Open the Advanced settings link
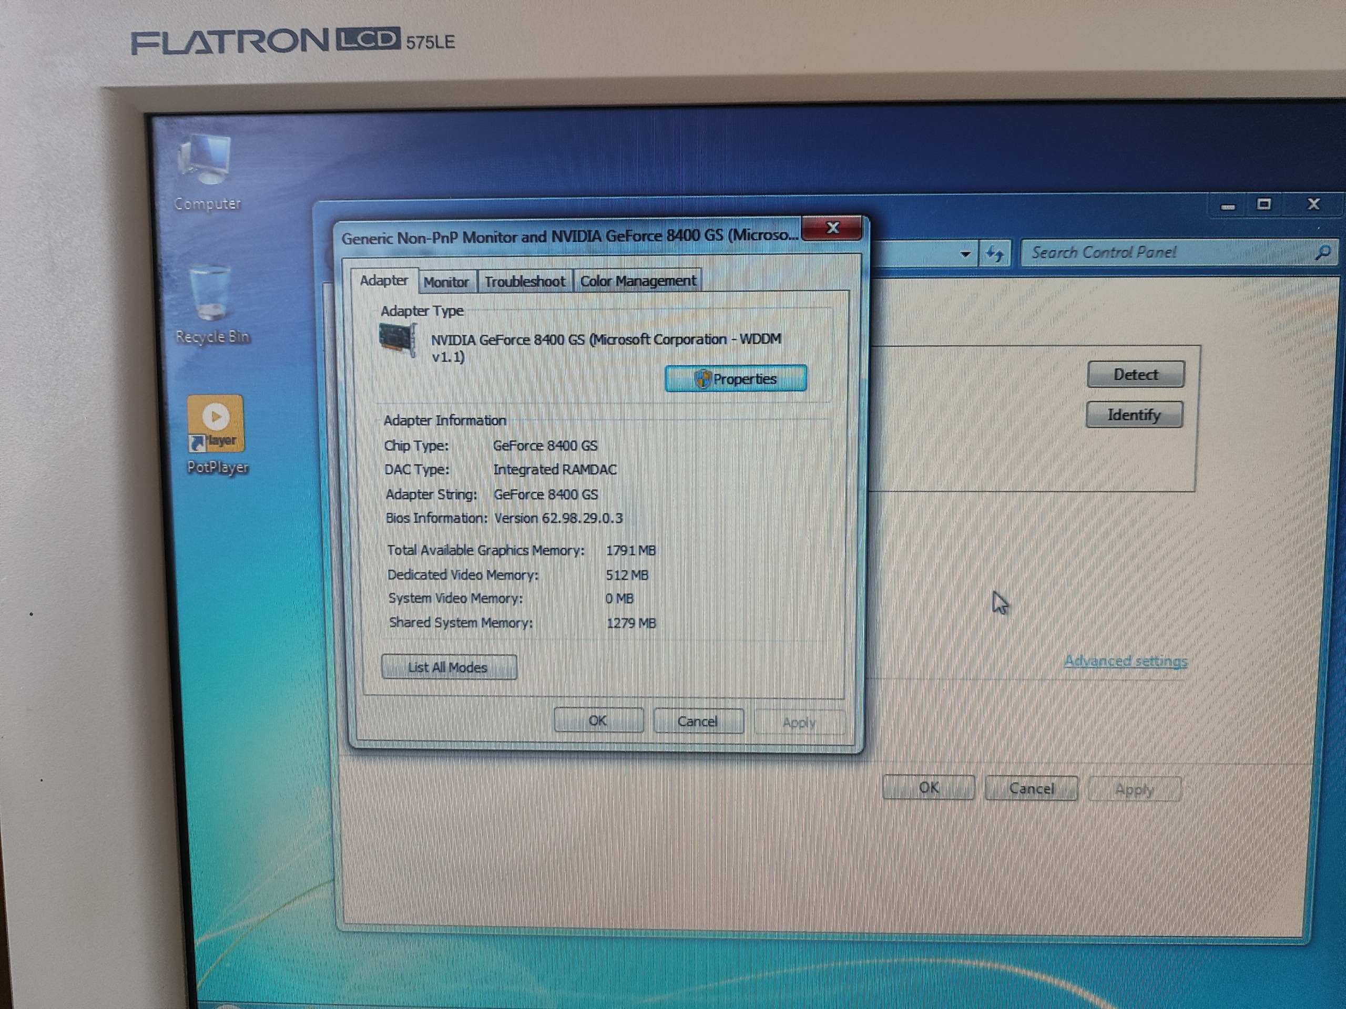Viewport: 1346px width, 1009px height. 1125,661
